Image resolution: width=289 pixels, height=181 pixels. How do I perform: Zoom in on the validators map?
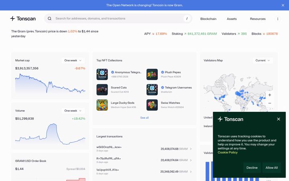[270, 95]
